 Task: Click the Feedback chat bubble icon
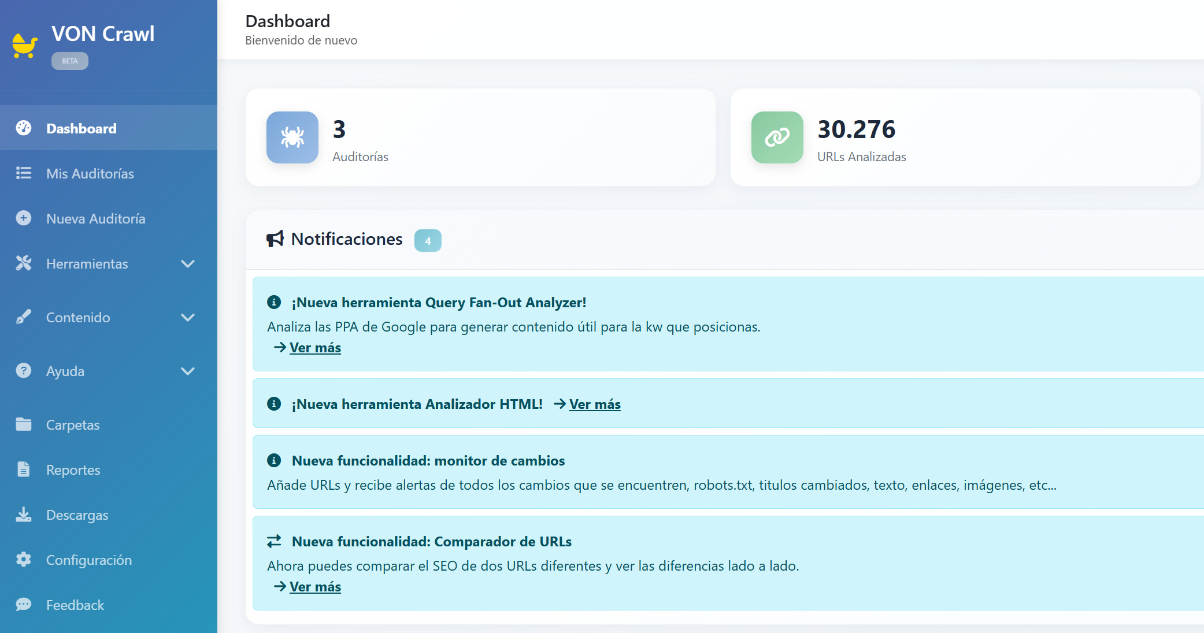pos(24,605)
